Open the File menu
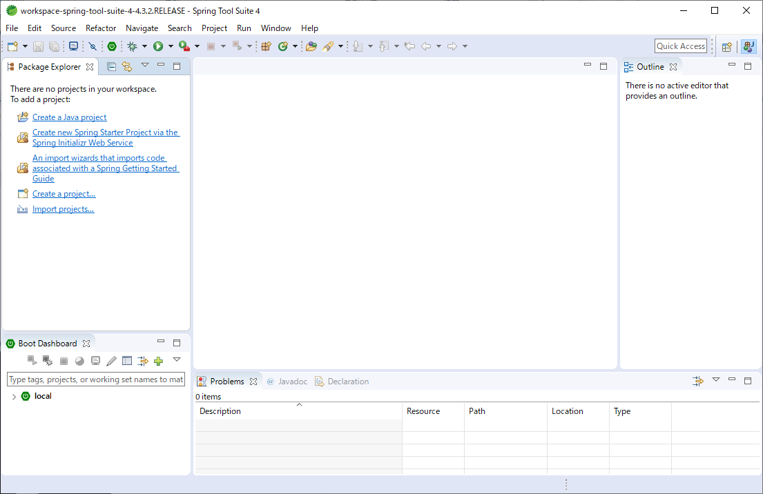This screenshot has width=763, height=494. click(12, 28)
